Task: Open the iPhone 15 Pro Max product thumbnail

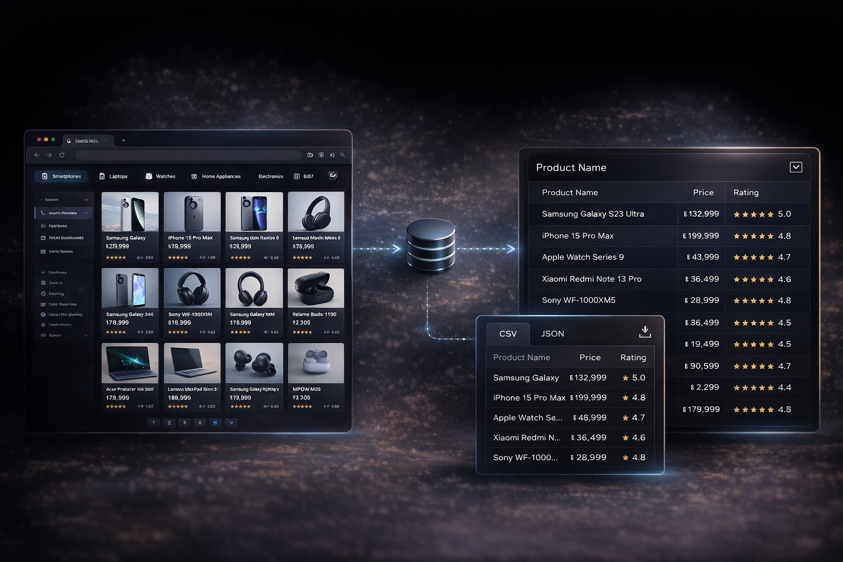Action: [192, 211]
